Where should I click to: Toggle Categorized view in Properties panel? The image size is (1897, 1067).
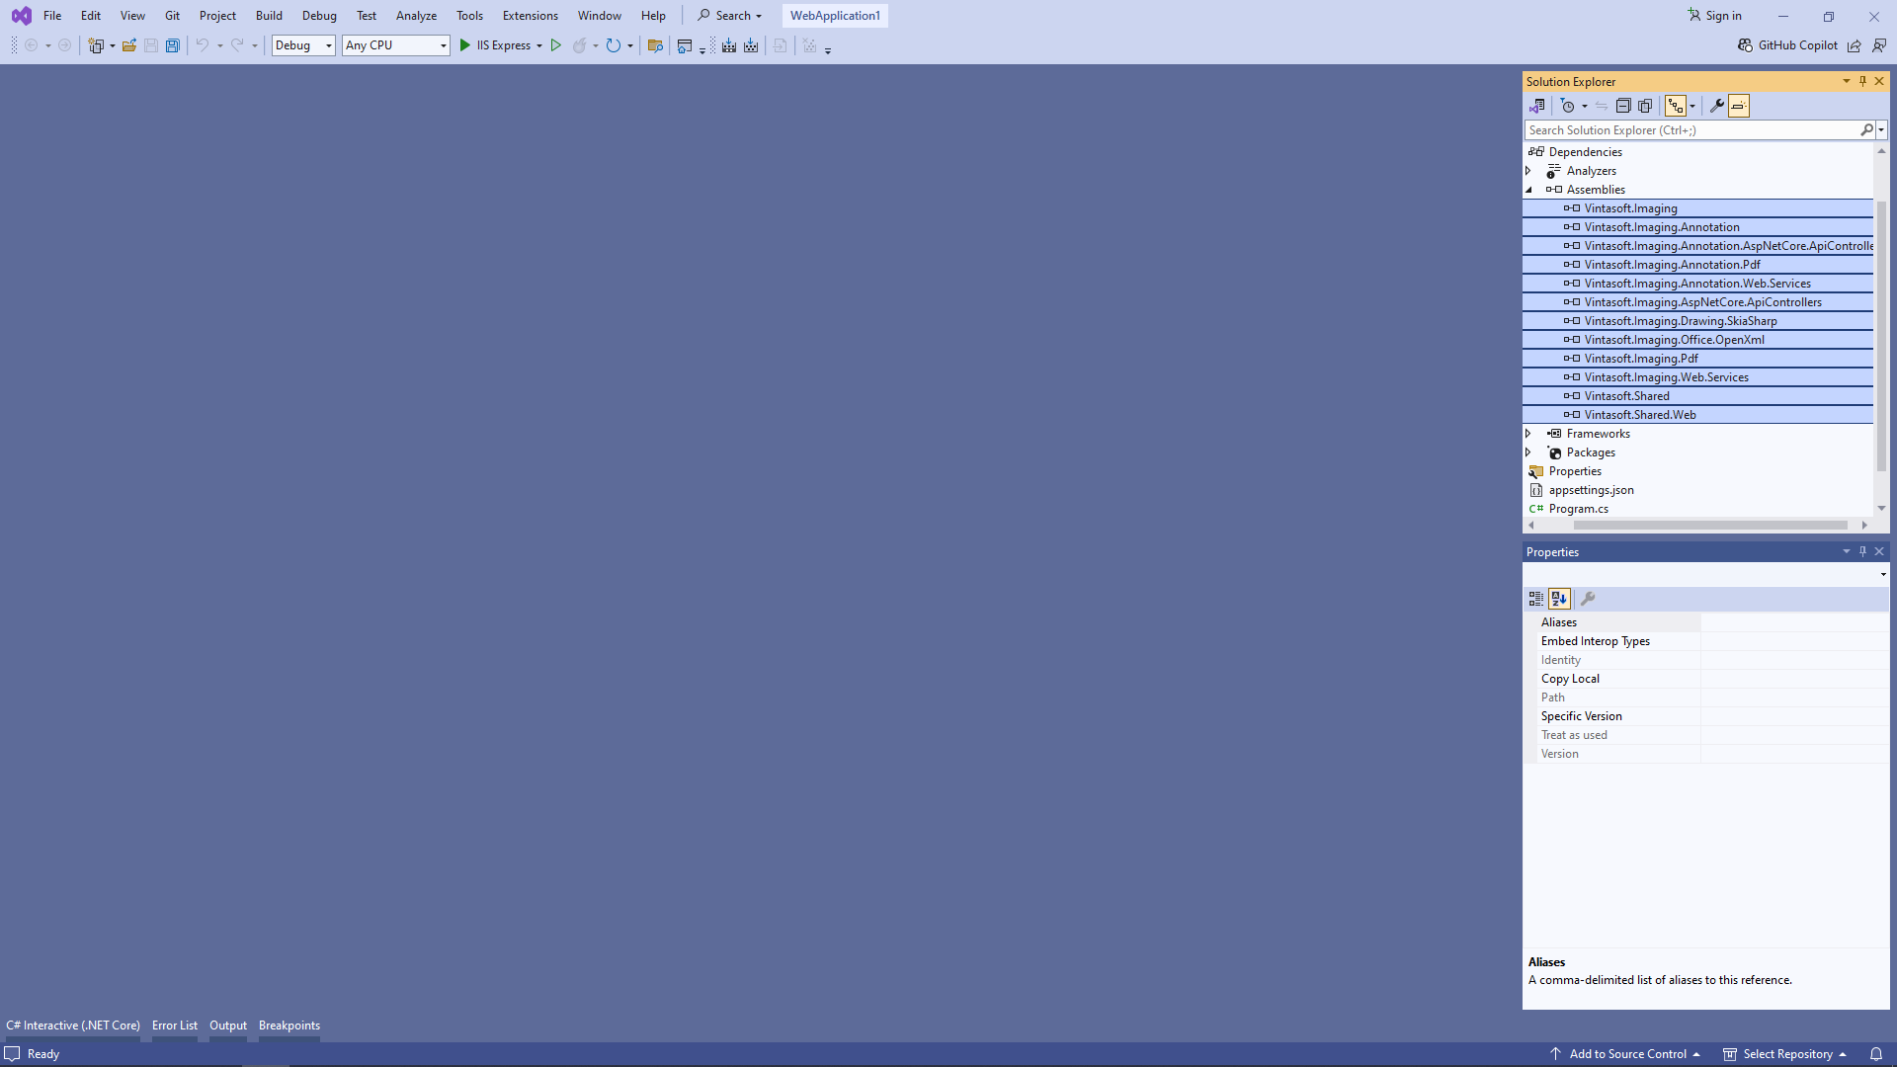[1536, 599]
